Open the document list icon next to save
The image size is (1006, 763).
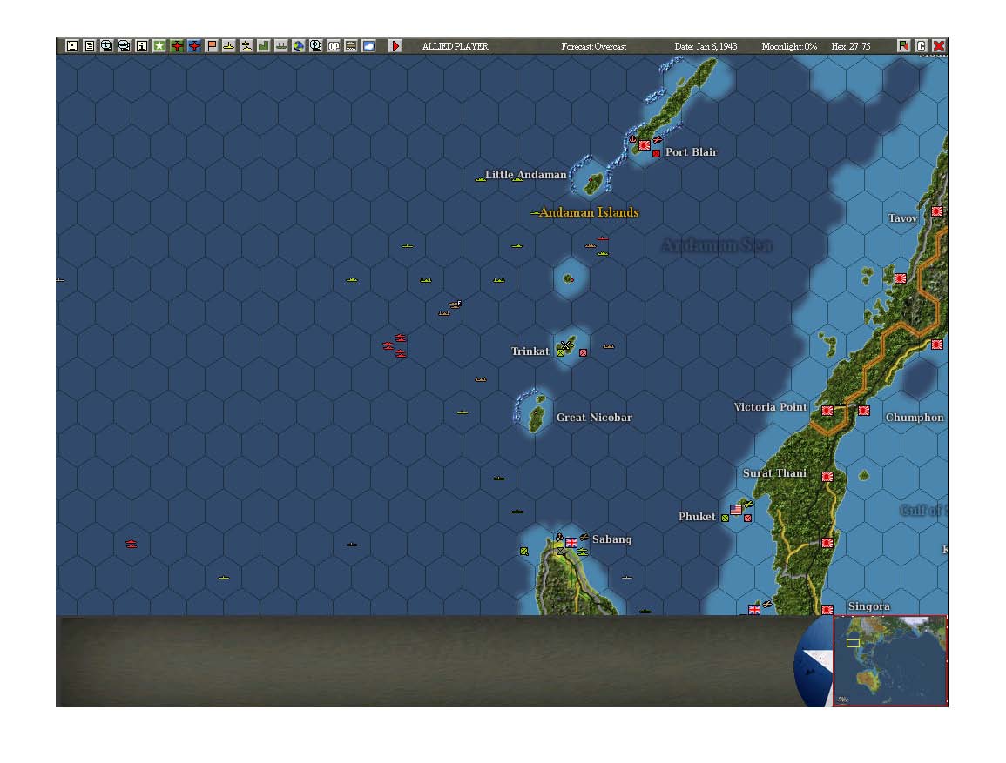click(89, 46)
